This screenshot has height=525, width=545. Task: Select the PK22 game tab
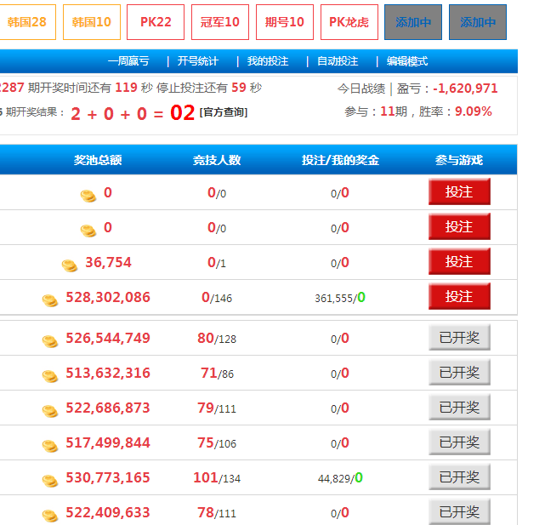pos(156,22)
